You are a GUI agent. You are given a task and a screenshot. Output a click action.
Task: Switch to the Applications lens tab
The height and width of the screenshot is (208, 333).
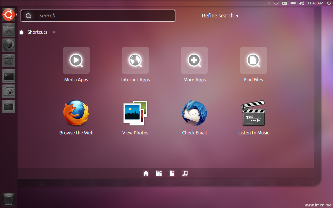click(159, 173)
